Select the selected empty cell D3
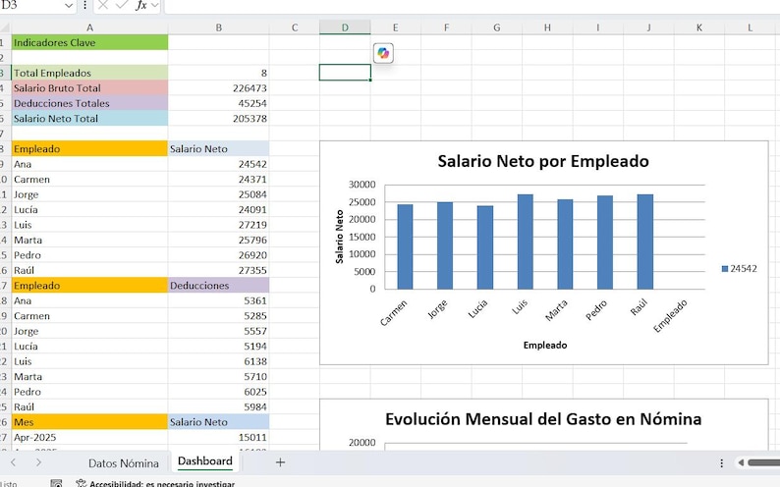Viewport: 780px width, 487px height. [345, 73]
